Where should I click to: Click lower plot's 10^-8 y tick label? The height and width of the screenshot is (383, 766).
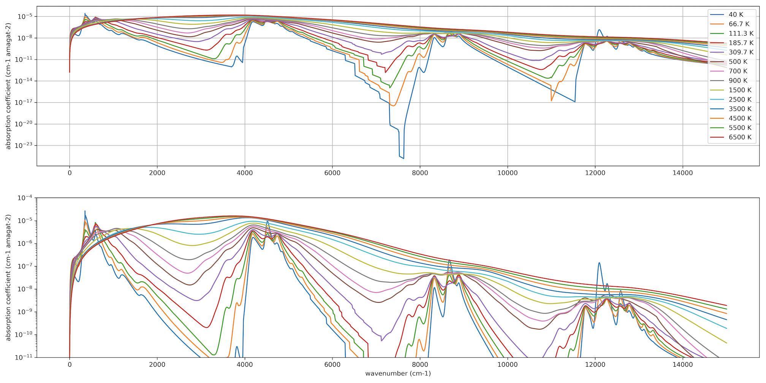coord(26,289)
